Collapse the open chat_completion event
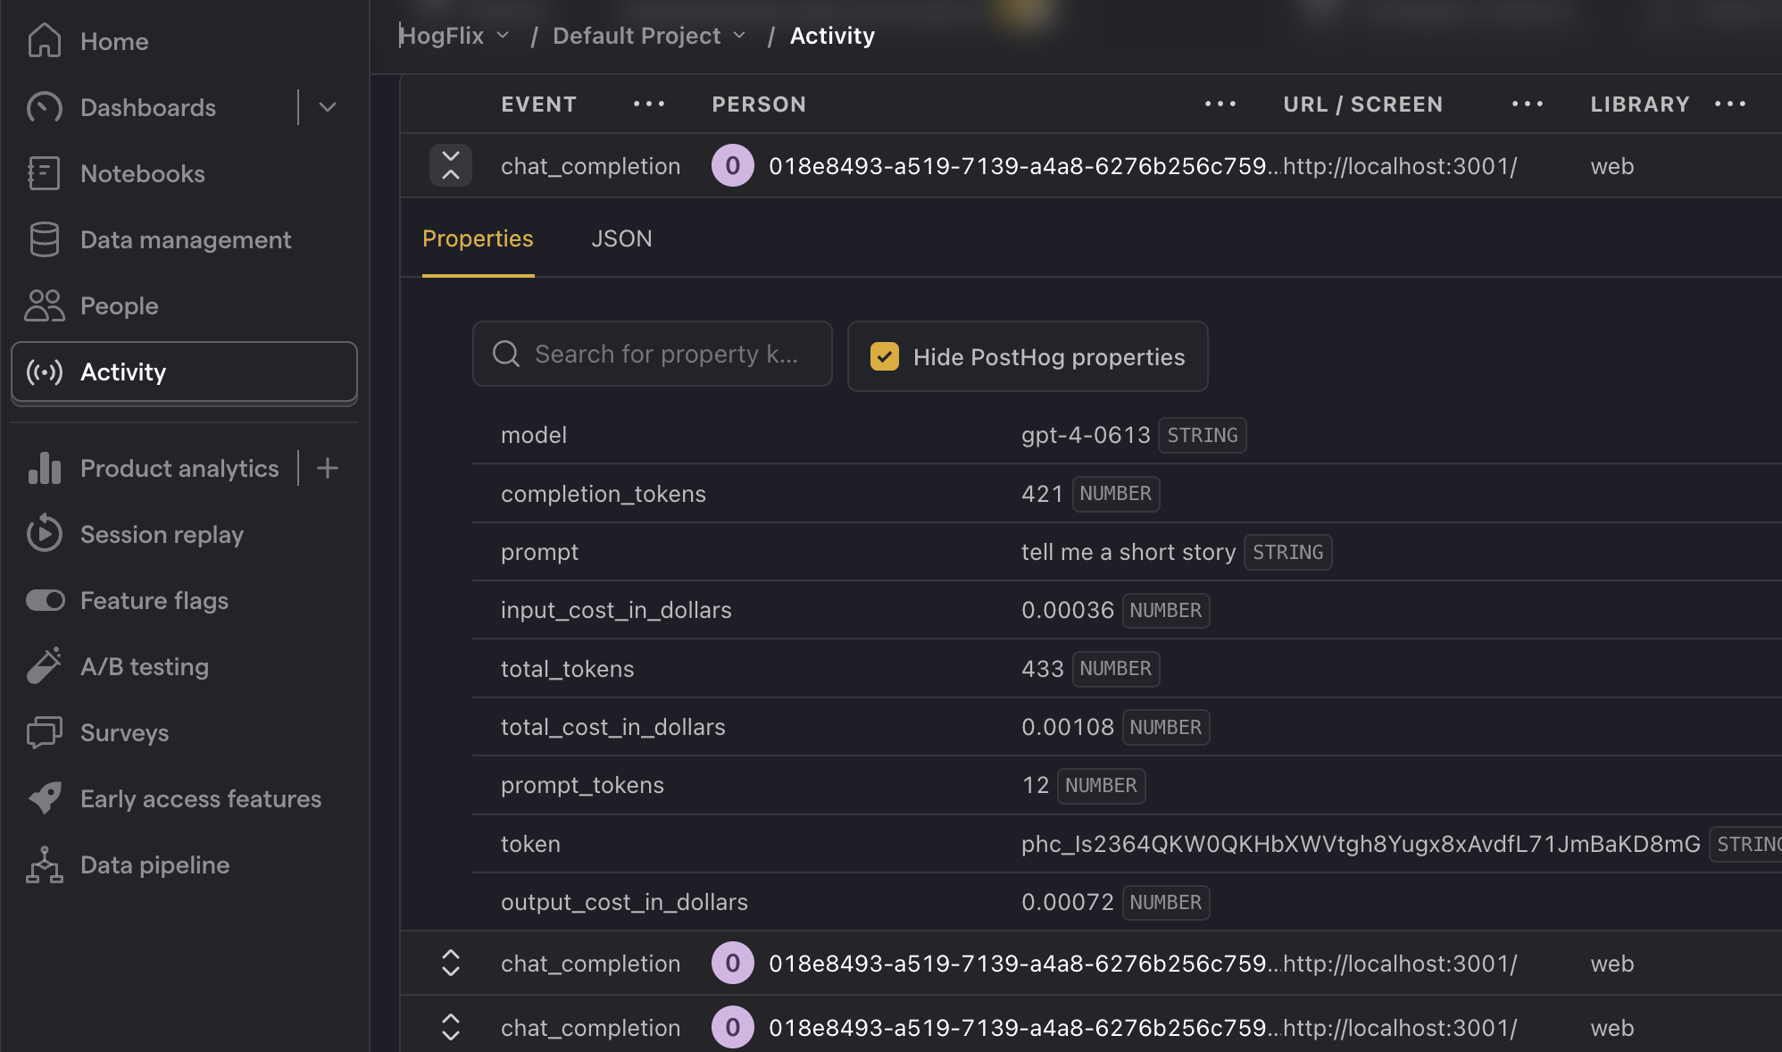Screen dimensions: 1782x1052 click(452, 165)
